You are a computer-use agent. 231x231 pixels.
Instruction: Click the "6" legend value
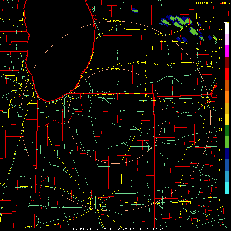[x=221, y=180]
